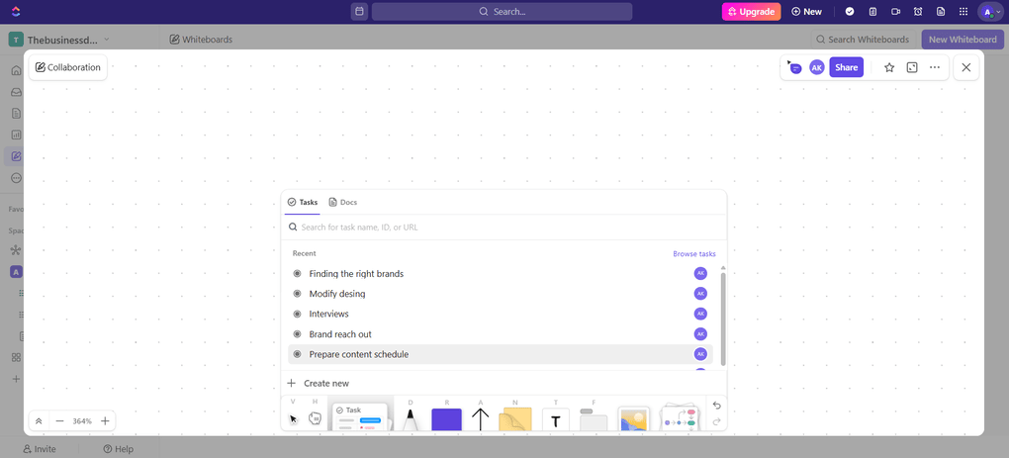Open the Collaboration whiteboard title

[x=68, y=67]
